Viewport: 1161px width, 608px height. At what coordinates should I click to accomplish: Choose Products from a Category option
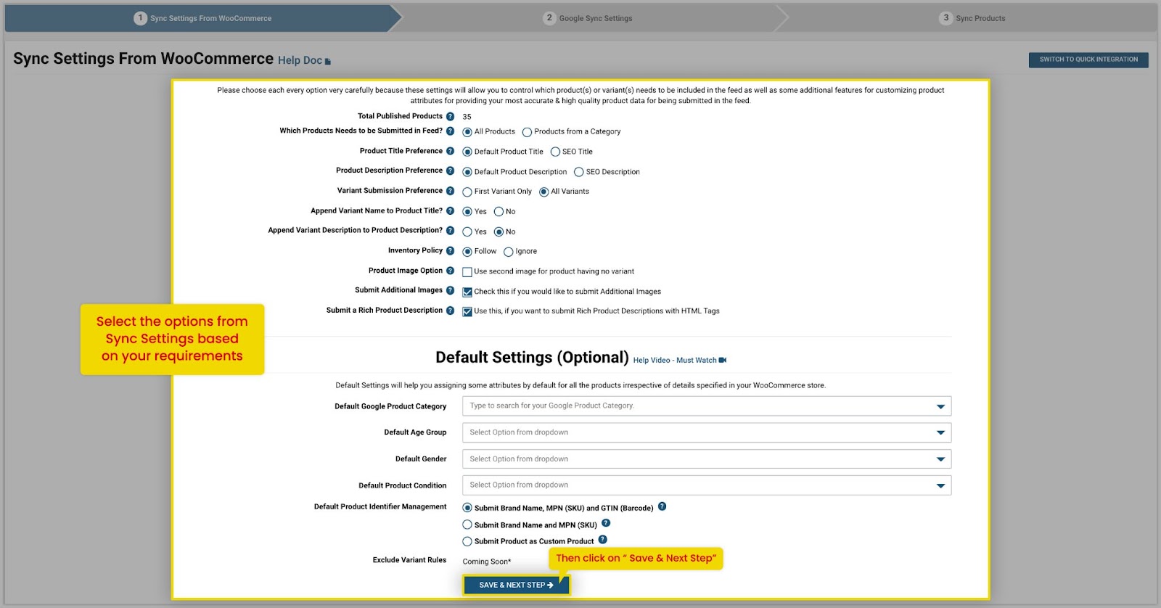coord(527,132)
